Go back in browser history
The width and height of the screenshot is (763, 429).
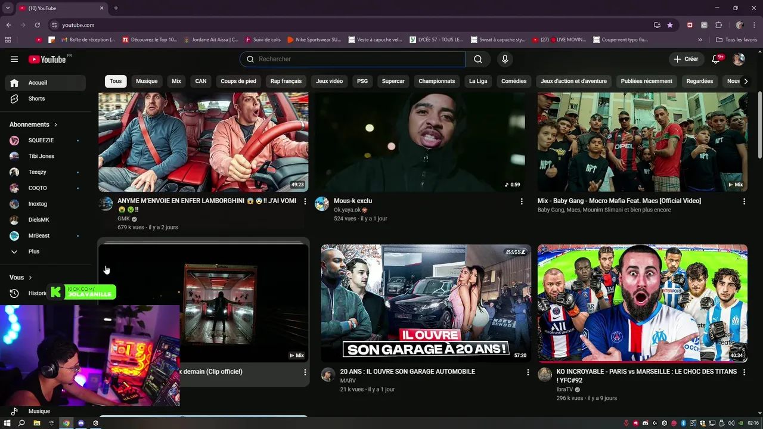click(x=9, y=25)
